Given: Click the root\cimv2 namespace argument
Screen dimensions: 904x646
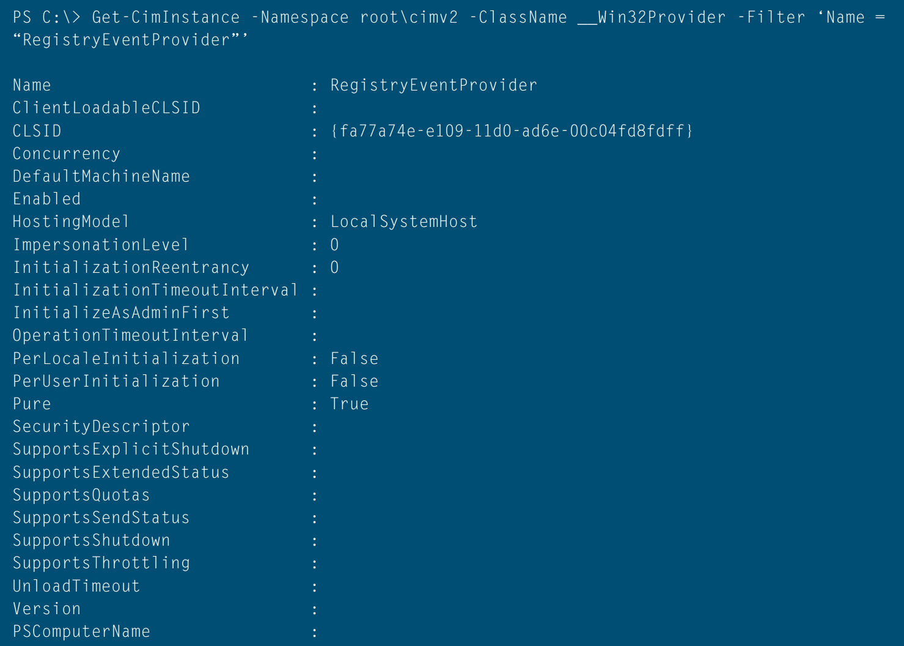Looking at the screenshot, I should (x=409, y=17).
